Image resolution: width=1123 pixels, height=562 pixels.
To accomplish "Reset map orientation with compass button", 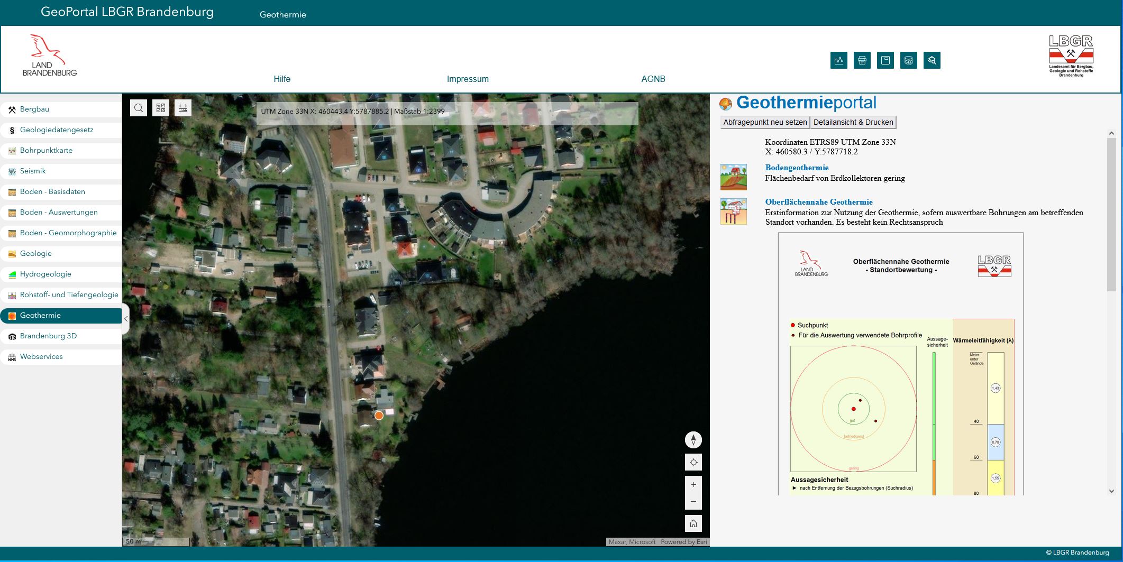I will click(693, 440).
